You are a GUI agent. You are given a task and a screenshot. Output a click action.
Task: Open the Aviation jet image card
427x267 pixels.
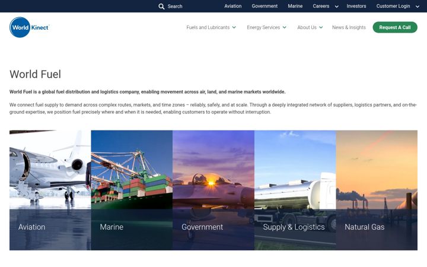50,190
